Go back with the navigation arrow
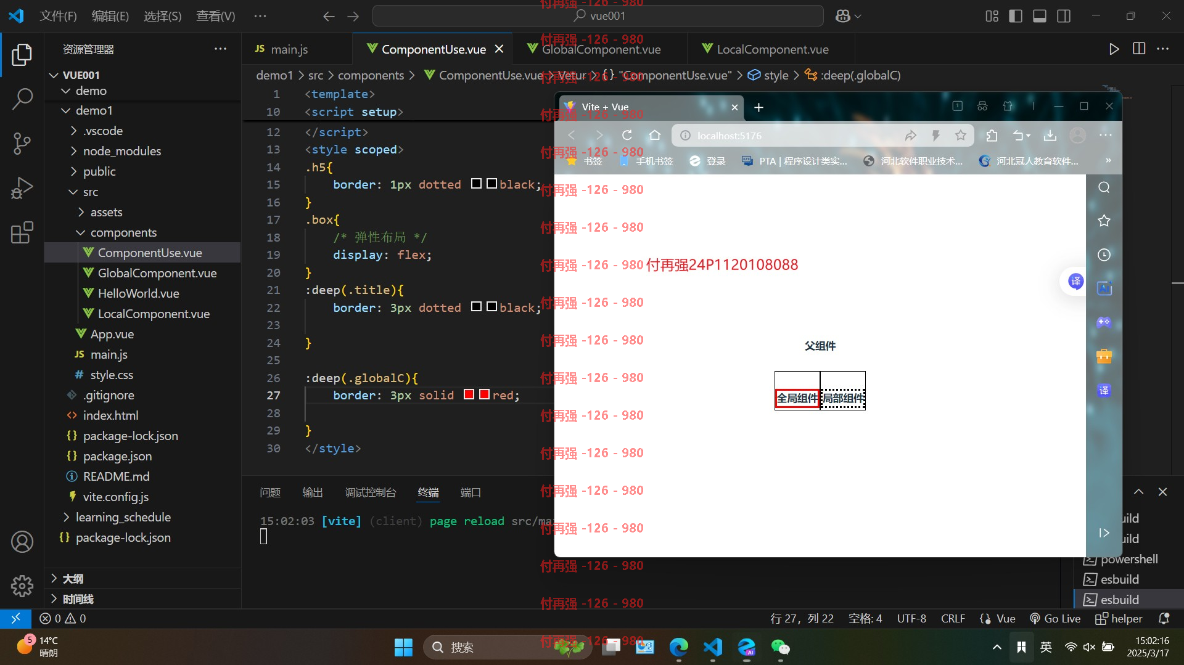The image size is (1184, 665). [329, 16]
